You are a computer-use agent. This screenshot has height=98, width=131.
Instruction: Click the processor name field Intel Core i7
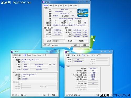pyautogui.click(x=64, y=9)
